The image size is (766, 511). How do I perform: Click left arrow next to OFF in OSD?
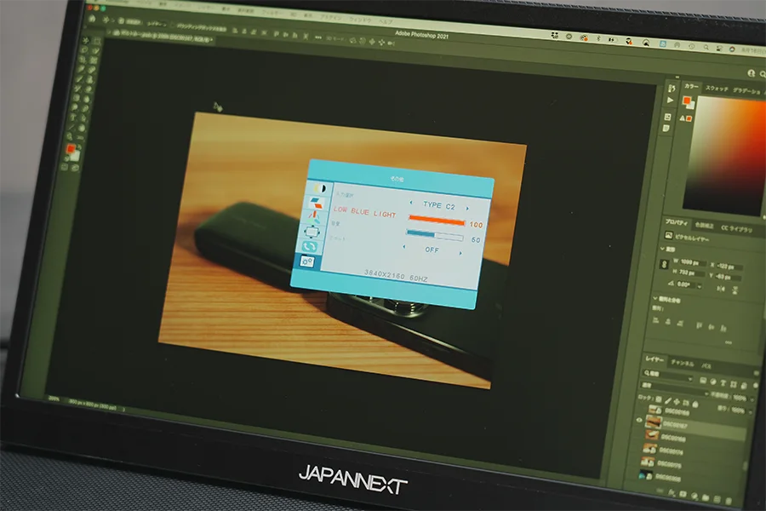click(404, 246)
